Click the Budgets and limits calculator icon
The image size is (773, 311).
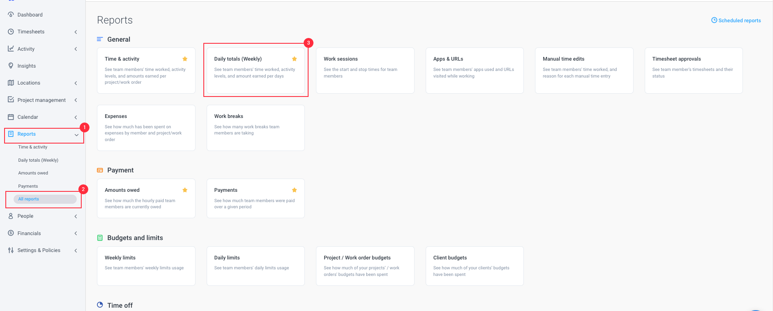tap(100, 238)
